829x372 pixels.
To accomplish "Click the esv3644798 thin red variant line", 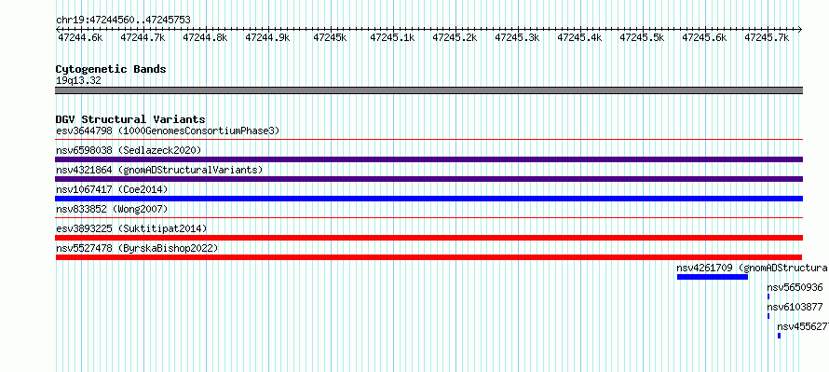I will tap(428, 140).
